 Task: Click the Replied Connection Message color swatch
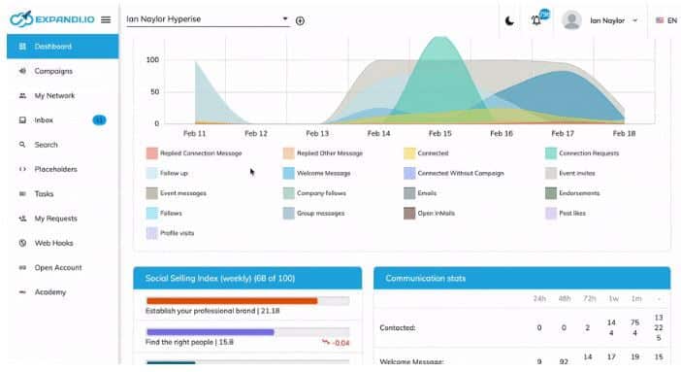152,153
